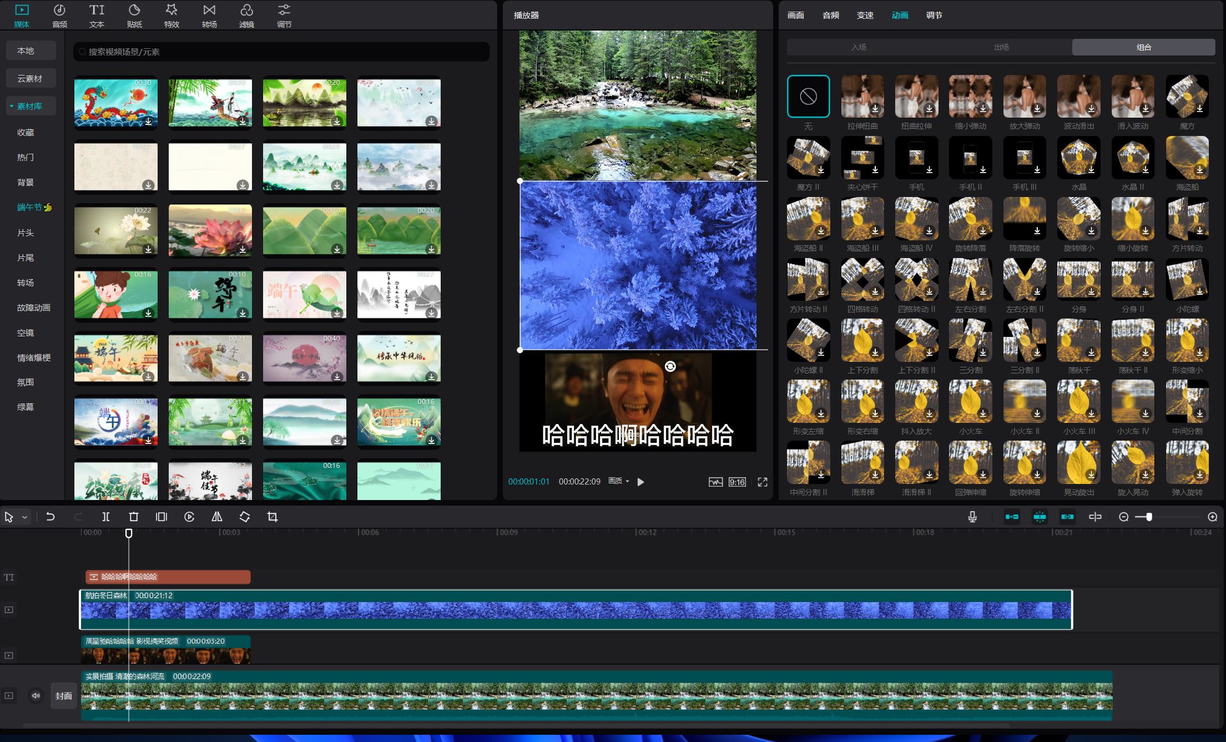The width and height of the screenshot is (1226, 742).
Task: Open the 绿幕 green screen category
Action: [26, 407]
